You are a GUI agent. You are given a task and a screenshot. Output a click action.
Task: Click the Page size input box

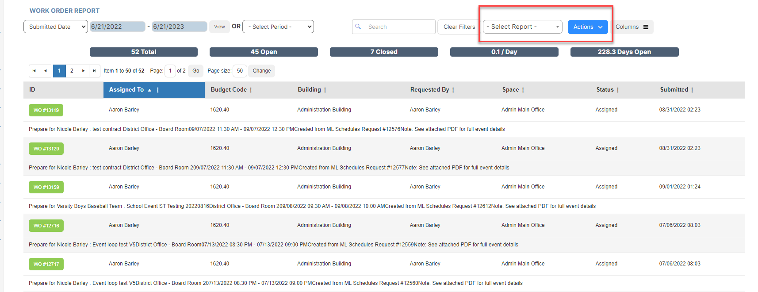[x=240, y=71]
